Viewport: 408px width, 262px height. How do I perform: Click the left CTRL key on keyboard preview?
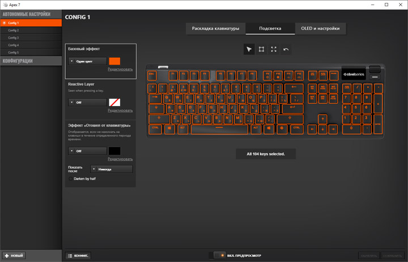point(155,129)
